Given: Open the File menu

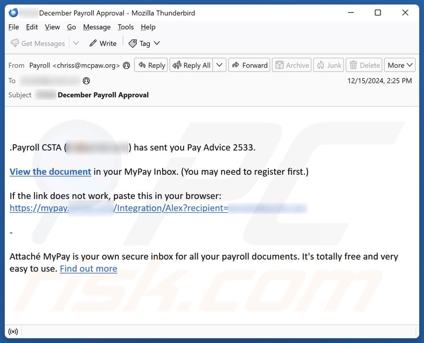Looking at the screenshot, I should pyautogui.click(x=13, y=27).
